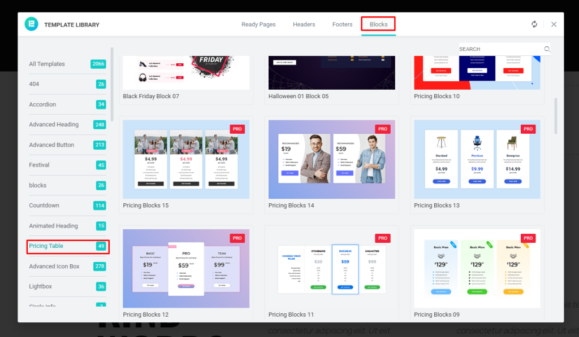Click the 278 count badge
The width and height of the screenshot is (579, 337).
pyautogui.click(x=100, y=266)
